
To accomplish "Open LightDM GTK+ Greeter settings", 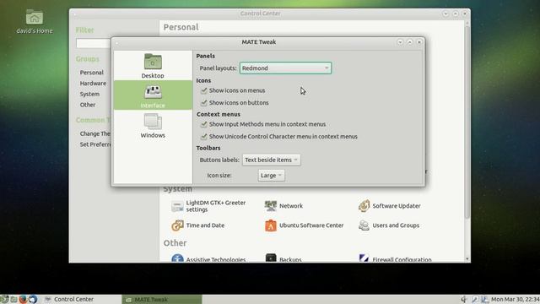I will click(x=209, y=206).
